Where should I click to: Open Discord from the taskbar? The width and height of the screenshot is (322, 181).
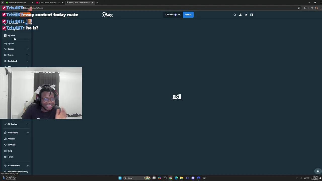pos(193,178)
